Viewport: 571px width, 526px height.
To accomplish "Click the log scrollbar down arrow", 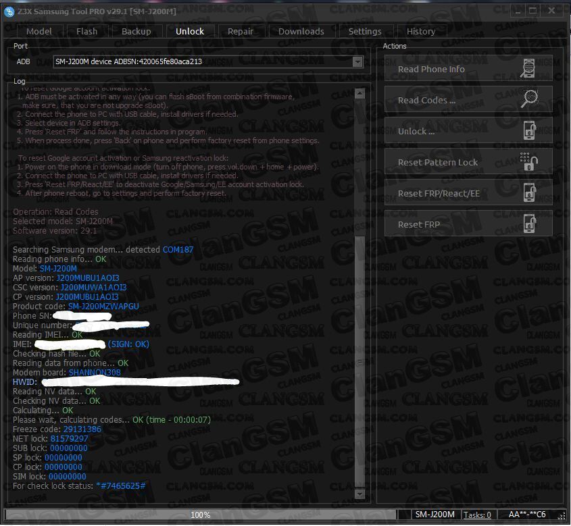I will pyautogui.click(x=359, y=494).
